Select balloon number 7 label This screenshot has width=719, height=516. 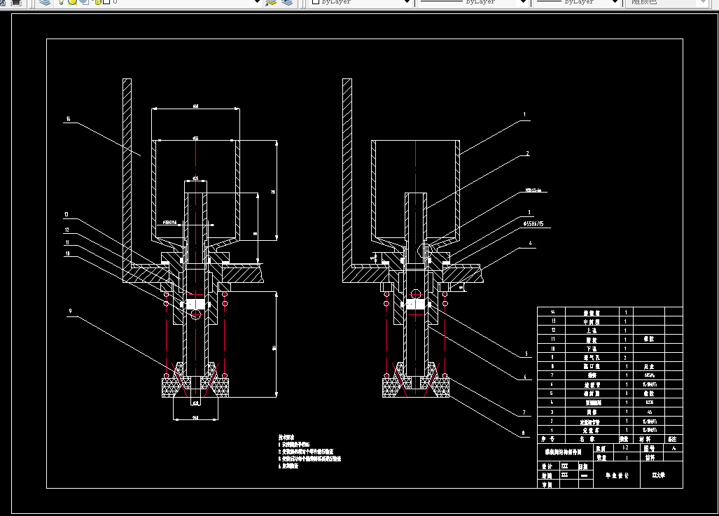coord(524,412)
